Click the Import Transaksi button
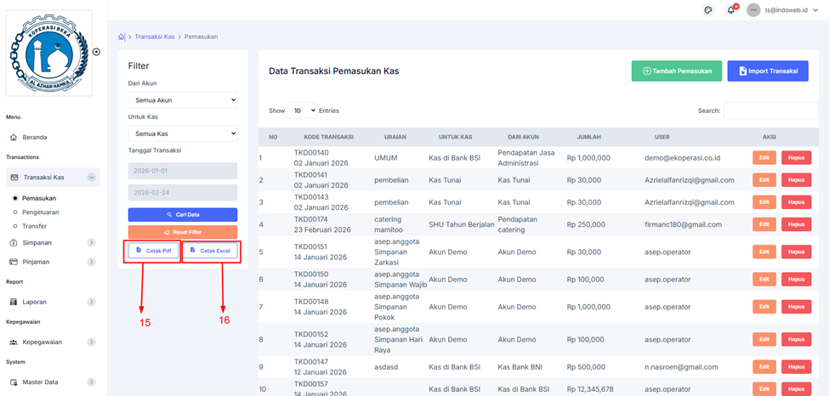This screenshot has height=396, width=829. click(x=768, y=71)
